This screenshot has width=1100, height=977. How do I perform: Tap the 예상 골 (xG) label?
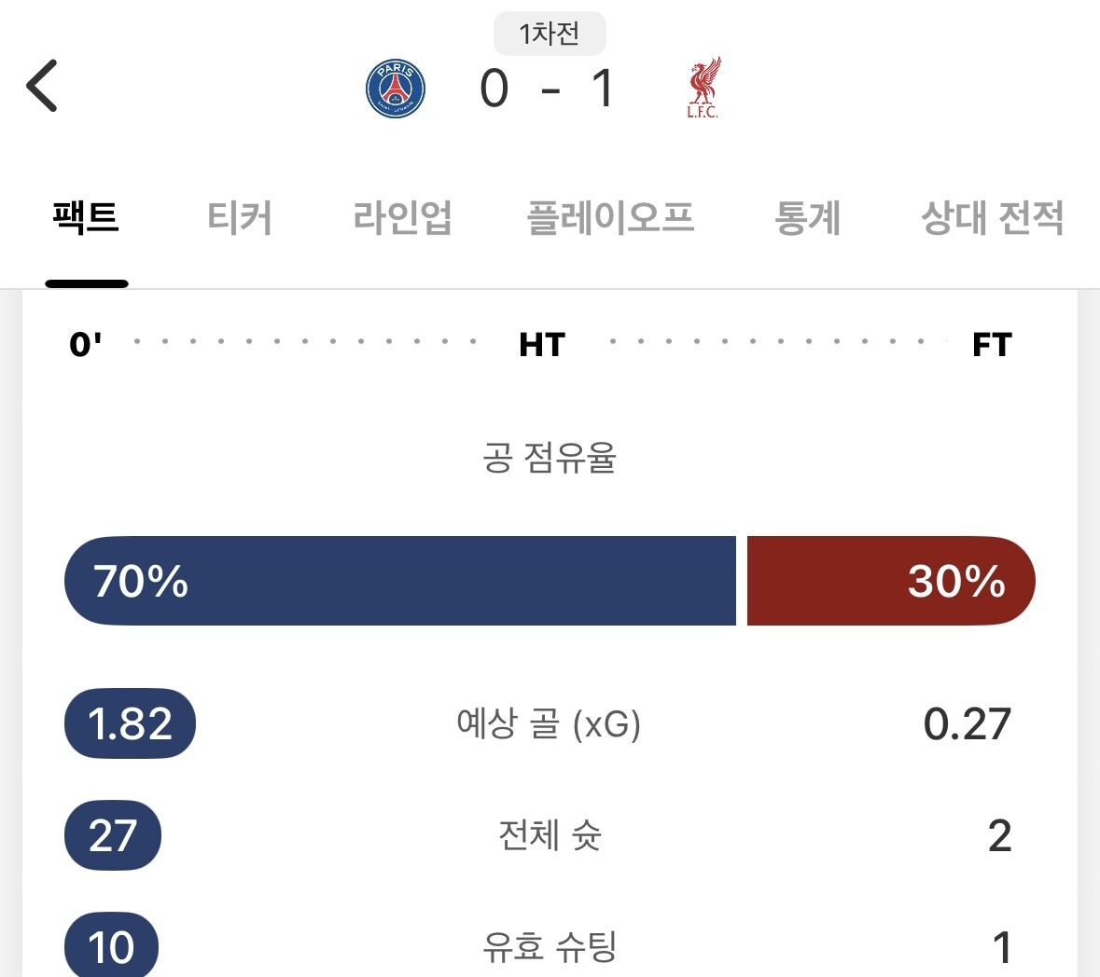click(x=549, y=723)
